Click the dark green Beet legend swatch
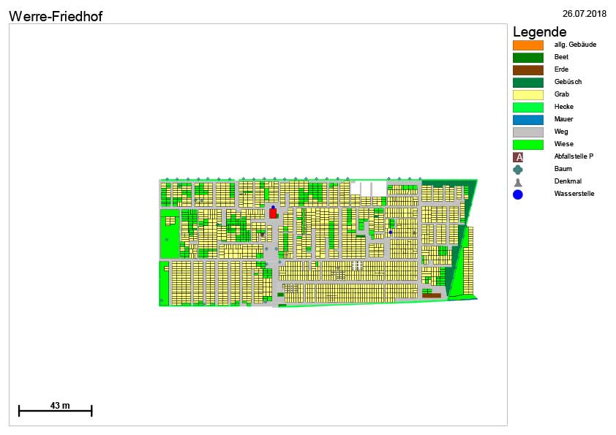Viewport: 616px width, 435px height. point(528,58)
